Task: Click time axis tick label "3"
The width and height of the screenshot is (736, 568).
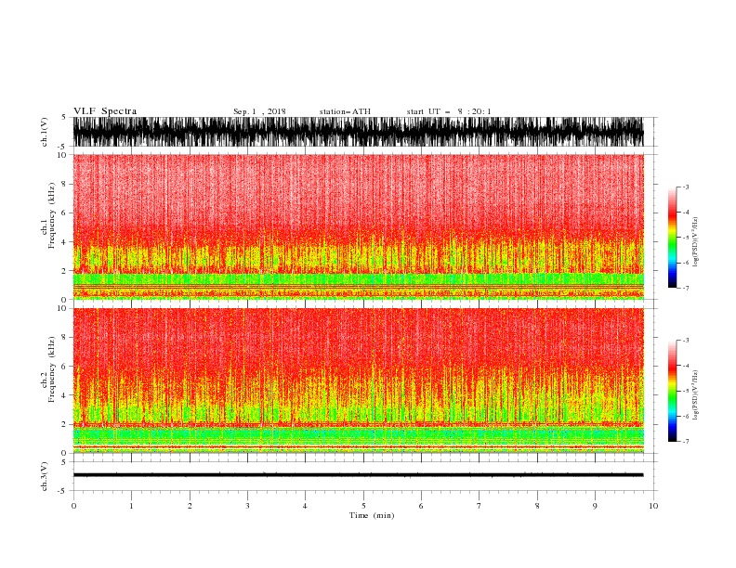Action: click(x=247, y=506)
